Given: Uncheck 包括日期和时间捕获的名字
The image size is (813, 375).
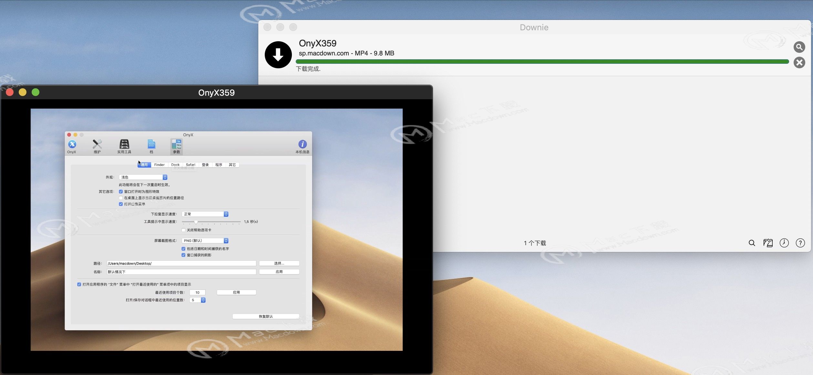Looking at the screenshot, I should (x=183, y=249).
